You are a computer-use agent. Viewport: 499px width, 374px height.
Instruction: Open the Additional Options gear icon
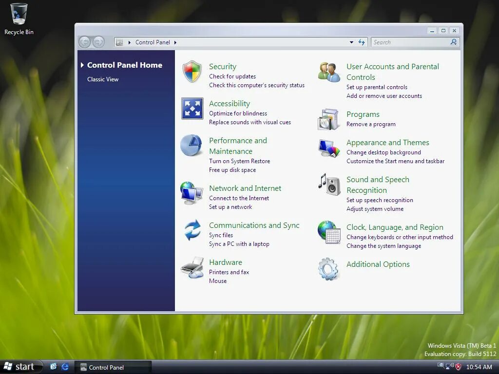329,269
